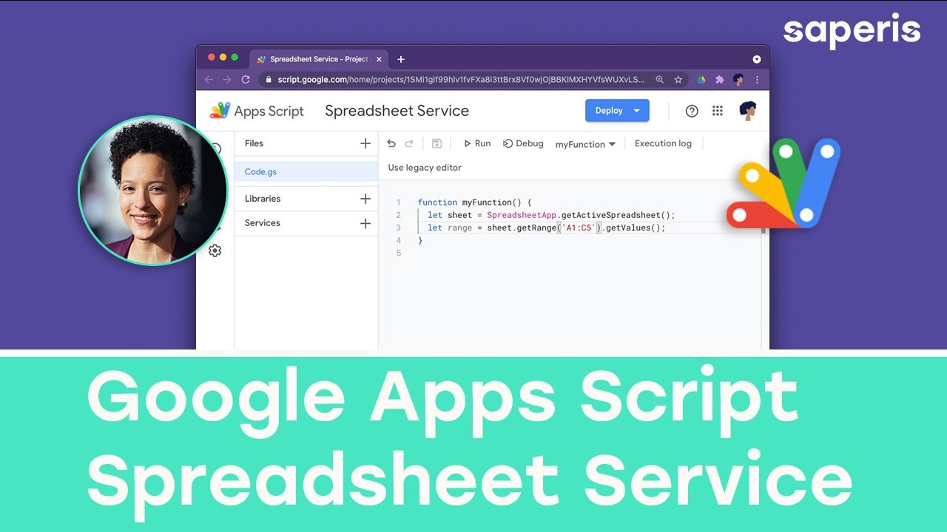This screenshot has height=532, width=947.
Task: Open the myFunction selector dropdown
Action: pos(585,144)
